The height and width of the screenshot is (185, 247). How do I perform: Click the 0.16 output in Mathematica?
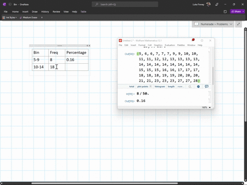pyautogui.click(x=141, y=101)
